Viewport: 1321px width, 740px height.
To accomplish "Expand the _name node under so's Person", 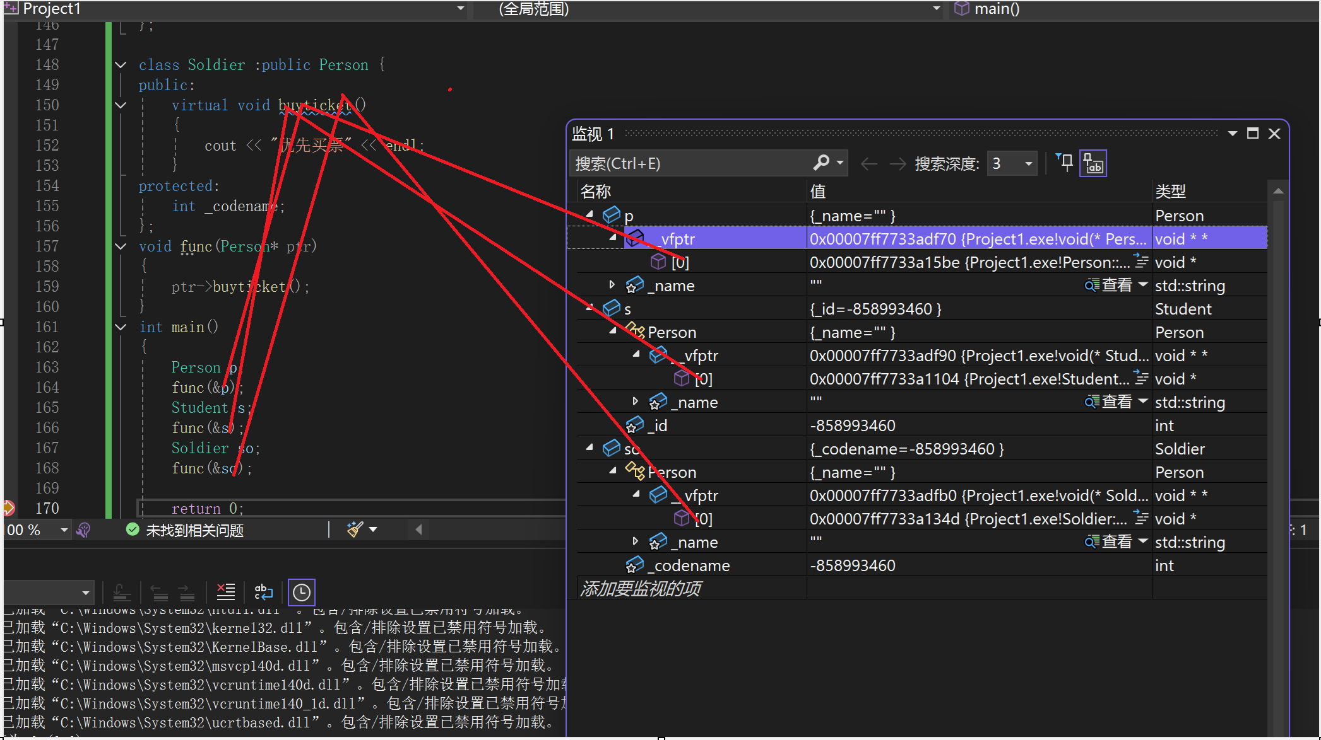I will (635, 541).
